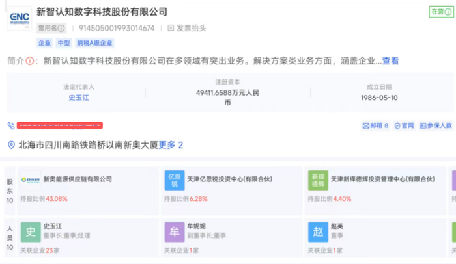This screenshot has width=456, height=264.
Task: Expand the company intro via 查看
Action: click(390, 61)
